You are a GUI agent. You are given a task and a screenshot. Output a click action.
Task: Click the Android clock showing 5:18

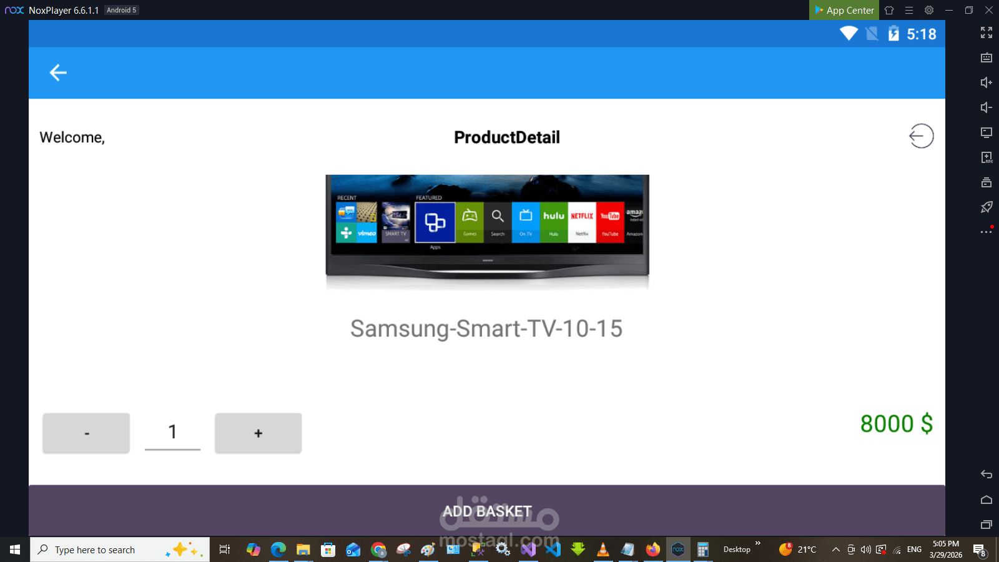pyautogui.click(x=922, y=34)
